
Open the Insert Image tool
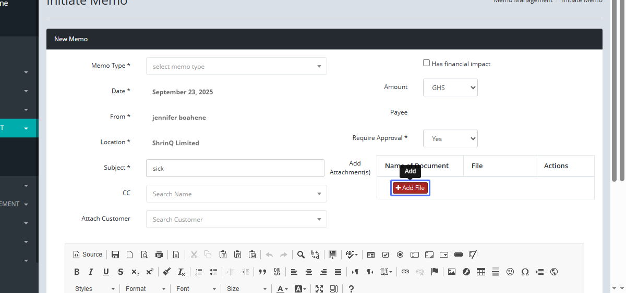452,272
